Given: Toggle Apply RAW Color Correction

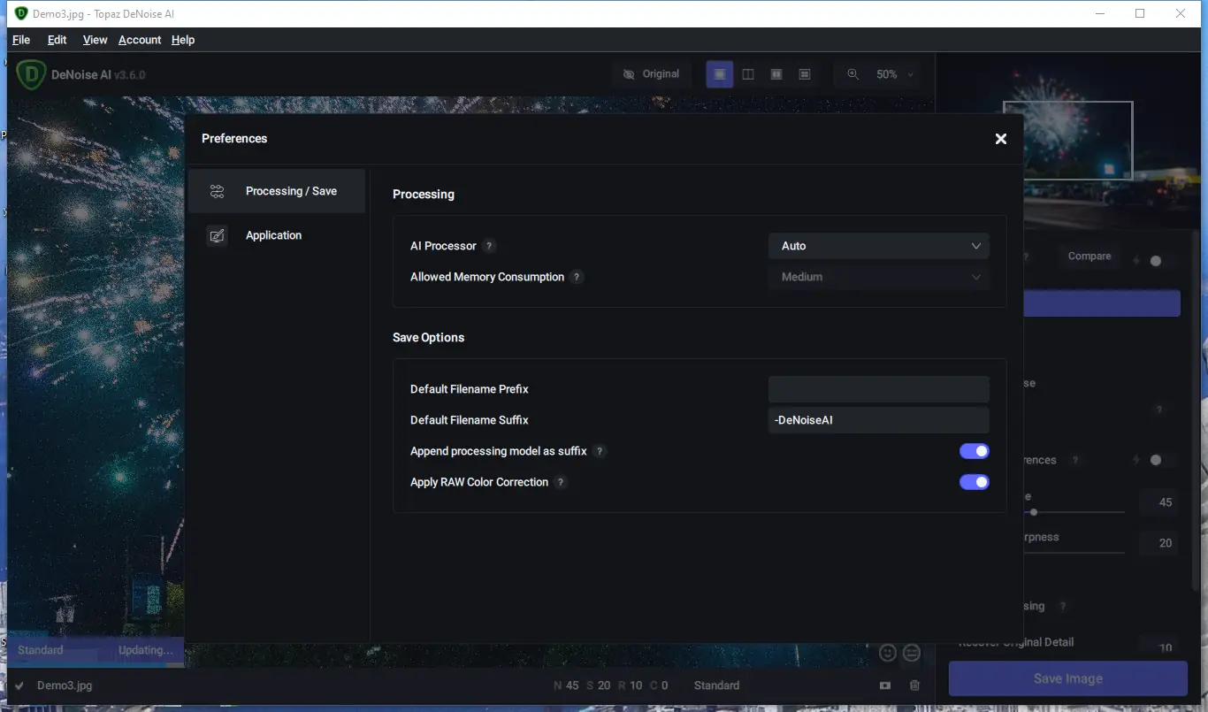Looking at the screenshot, I should coord(975,482).
